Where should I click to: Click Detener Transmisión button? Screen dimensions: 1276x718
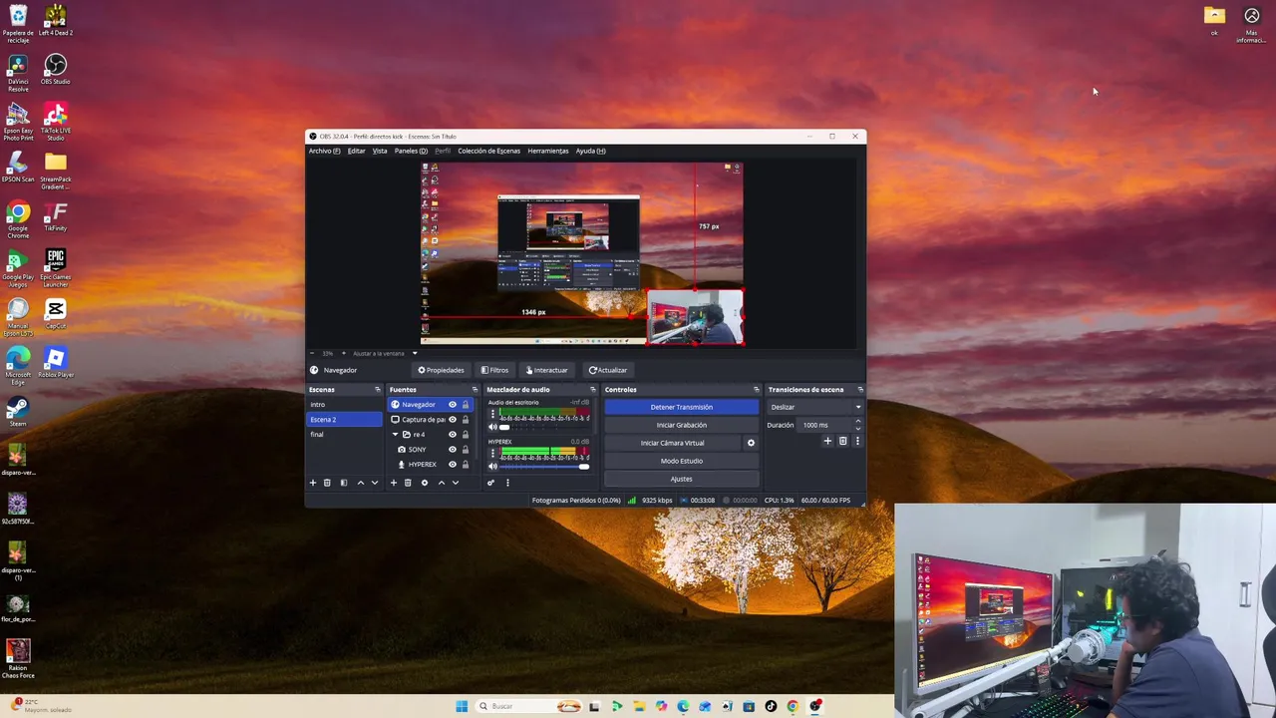pyautogui.click(x=681, y=407)
